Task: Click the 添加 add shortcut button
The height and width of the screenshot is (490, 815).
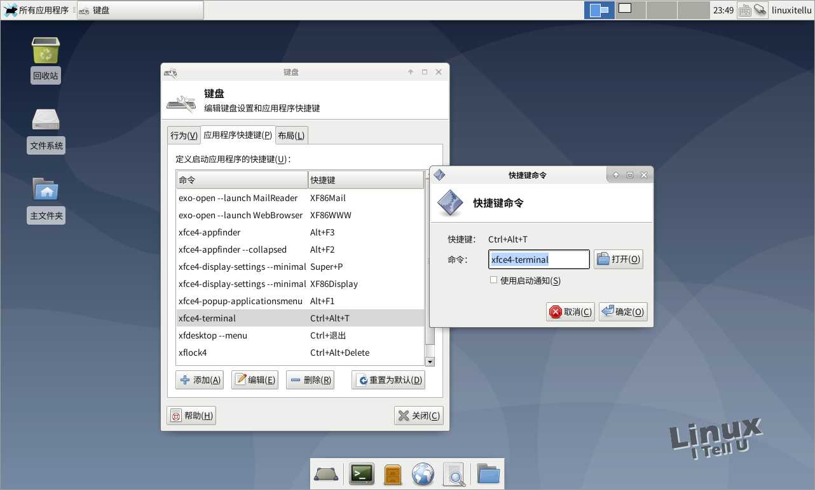Action: (x=200, y=380)
